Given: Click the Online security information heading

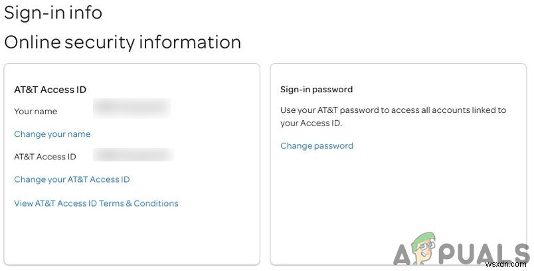Looking at the screenshot, I should [x=122, y=42].
